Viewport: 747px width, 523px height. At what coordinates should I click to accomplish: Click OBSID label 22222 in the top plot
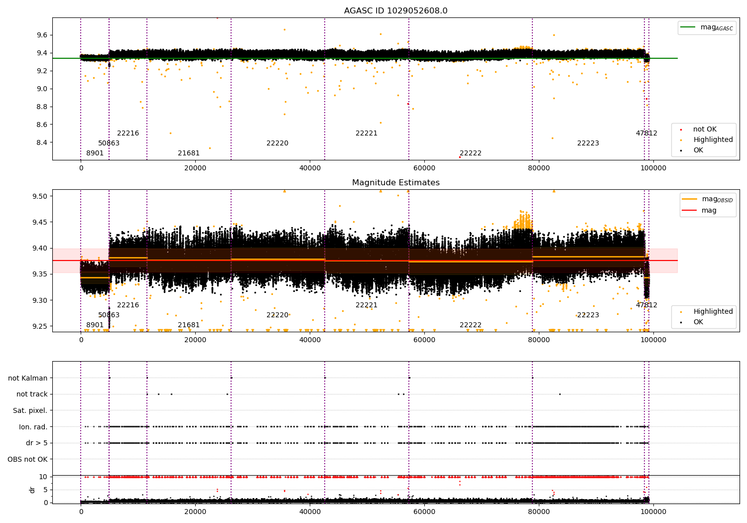click(471, 153)
